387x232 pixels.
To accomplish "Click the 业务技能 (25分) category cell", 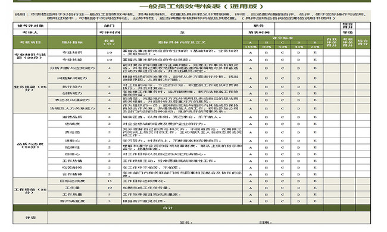I will pyautogui.click(x=30, y=89).
